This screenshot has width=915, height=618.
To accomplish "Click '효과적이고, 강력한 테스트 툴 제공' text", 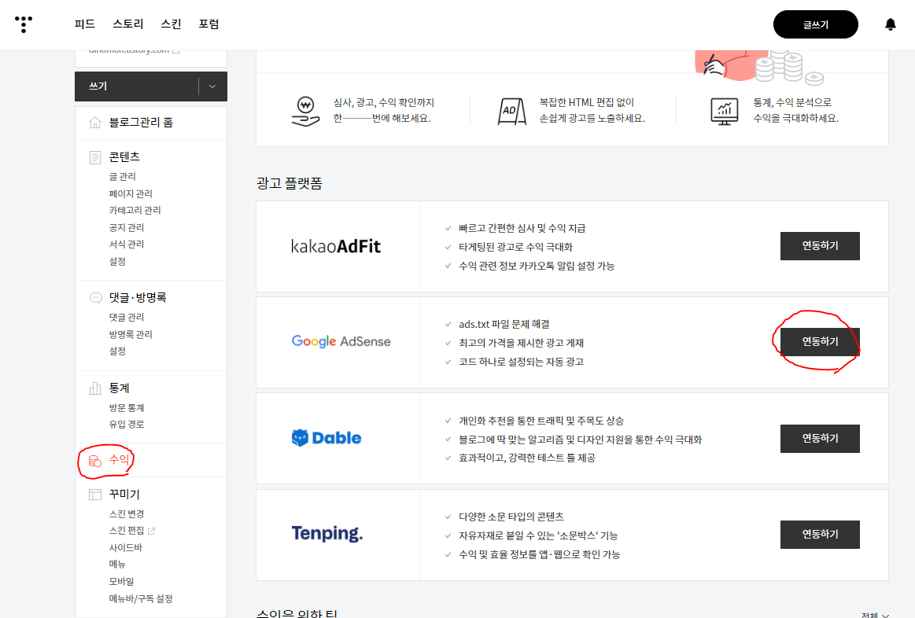I will (x=527, y=458).
